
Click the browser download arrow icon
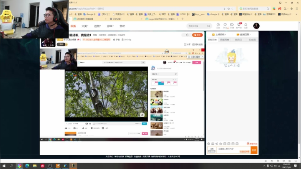292,9
